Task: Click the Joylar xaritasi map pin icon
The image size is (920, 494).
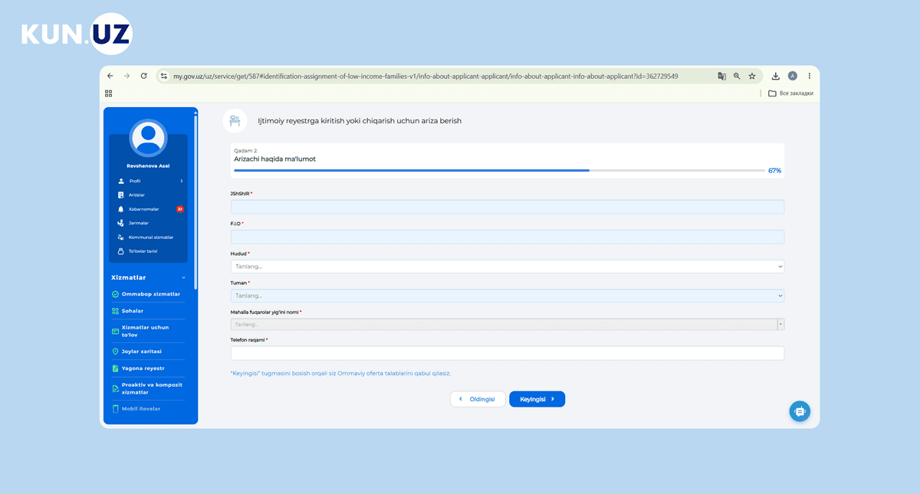Action: click(115, 352)
